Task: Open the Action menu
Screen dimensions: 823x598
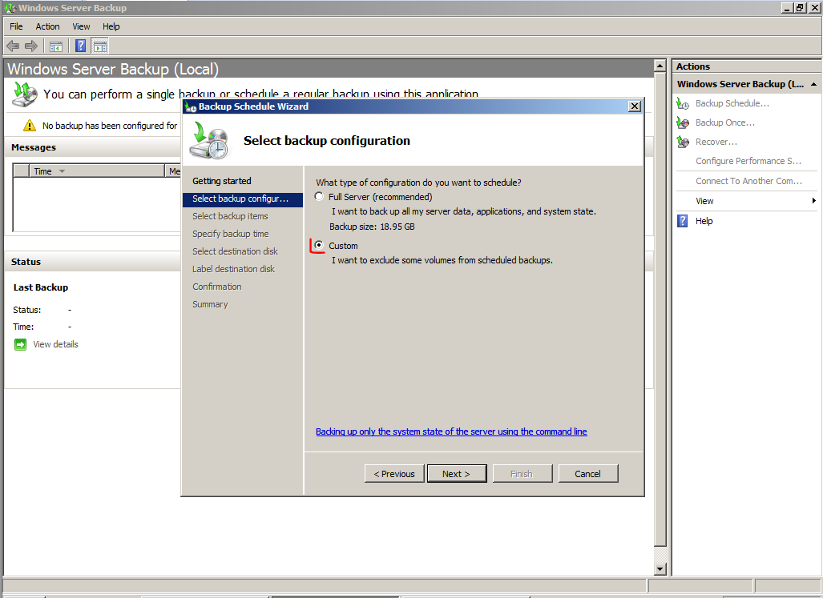Action: point(48,26)
